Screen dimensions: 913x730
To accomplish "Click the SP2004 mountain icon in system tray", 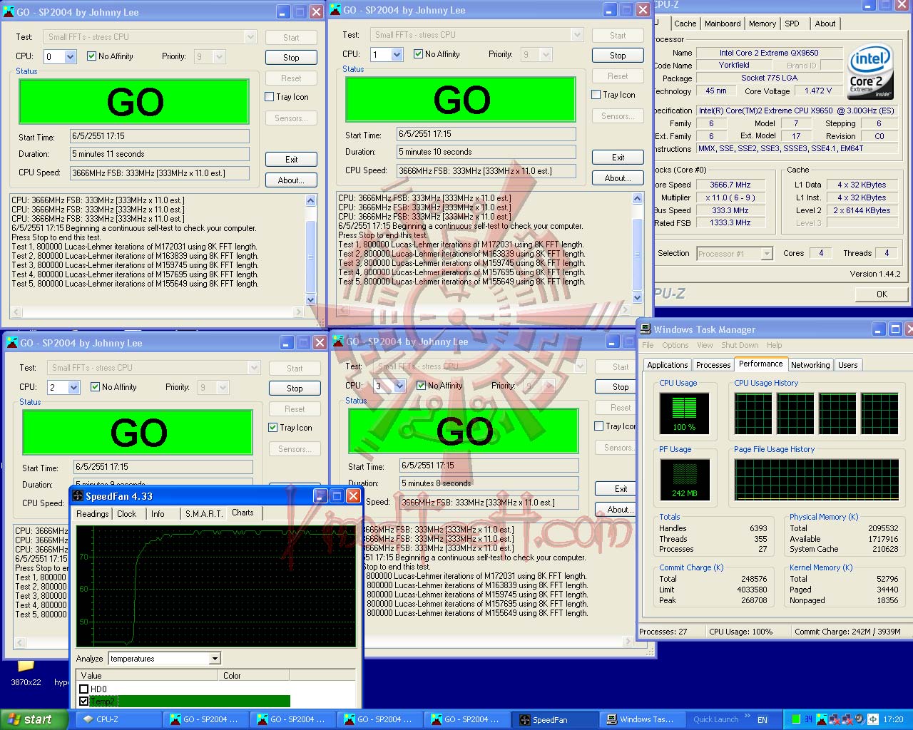I will [x=822, y=719].
